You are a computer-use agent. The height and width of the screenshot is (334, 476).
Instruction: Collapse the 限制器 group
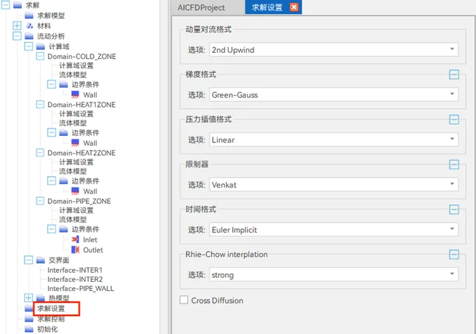pos(454,164)
